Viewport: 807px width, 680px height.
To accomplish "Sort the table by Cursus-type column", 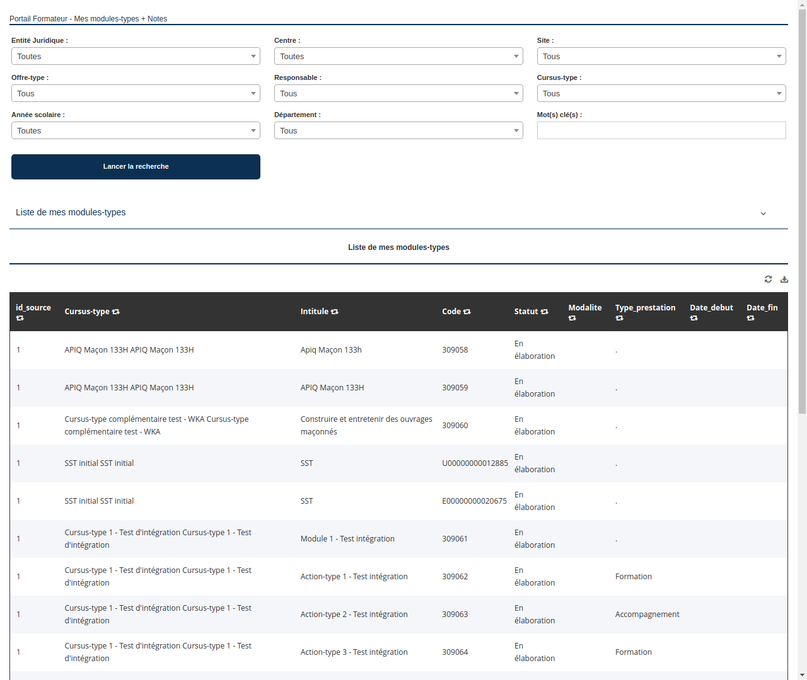I will pyautogui.click(x=115, y=311).
